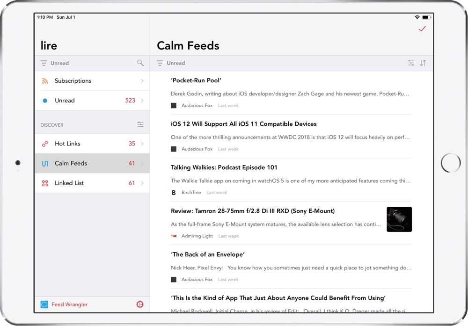Click Audacious Fox favicon under 'The Back of an Envelope'
Image resolution: width=468 pixels, height=326 pixels.
pos(174,280)
